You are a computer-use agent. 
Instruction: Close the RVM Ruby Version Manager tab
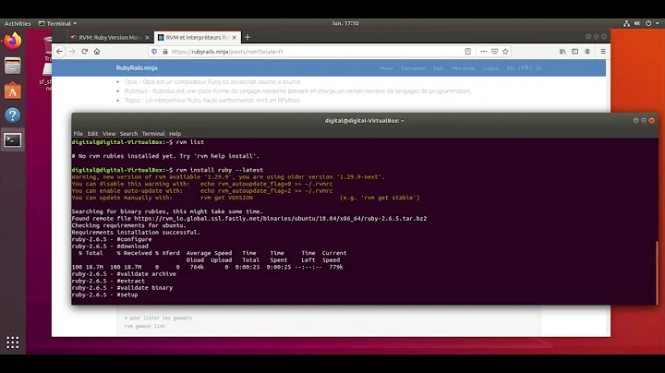[147, 37]
